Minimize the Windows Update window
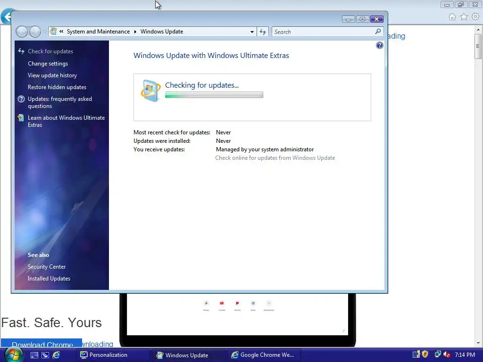This screenshot has height=362, width=483. [x=349, y=19]
